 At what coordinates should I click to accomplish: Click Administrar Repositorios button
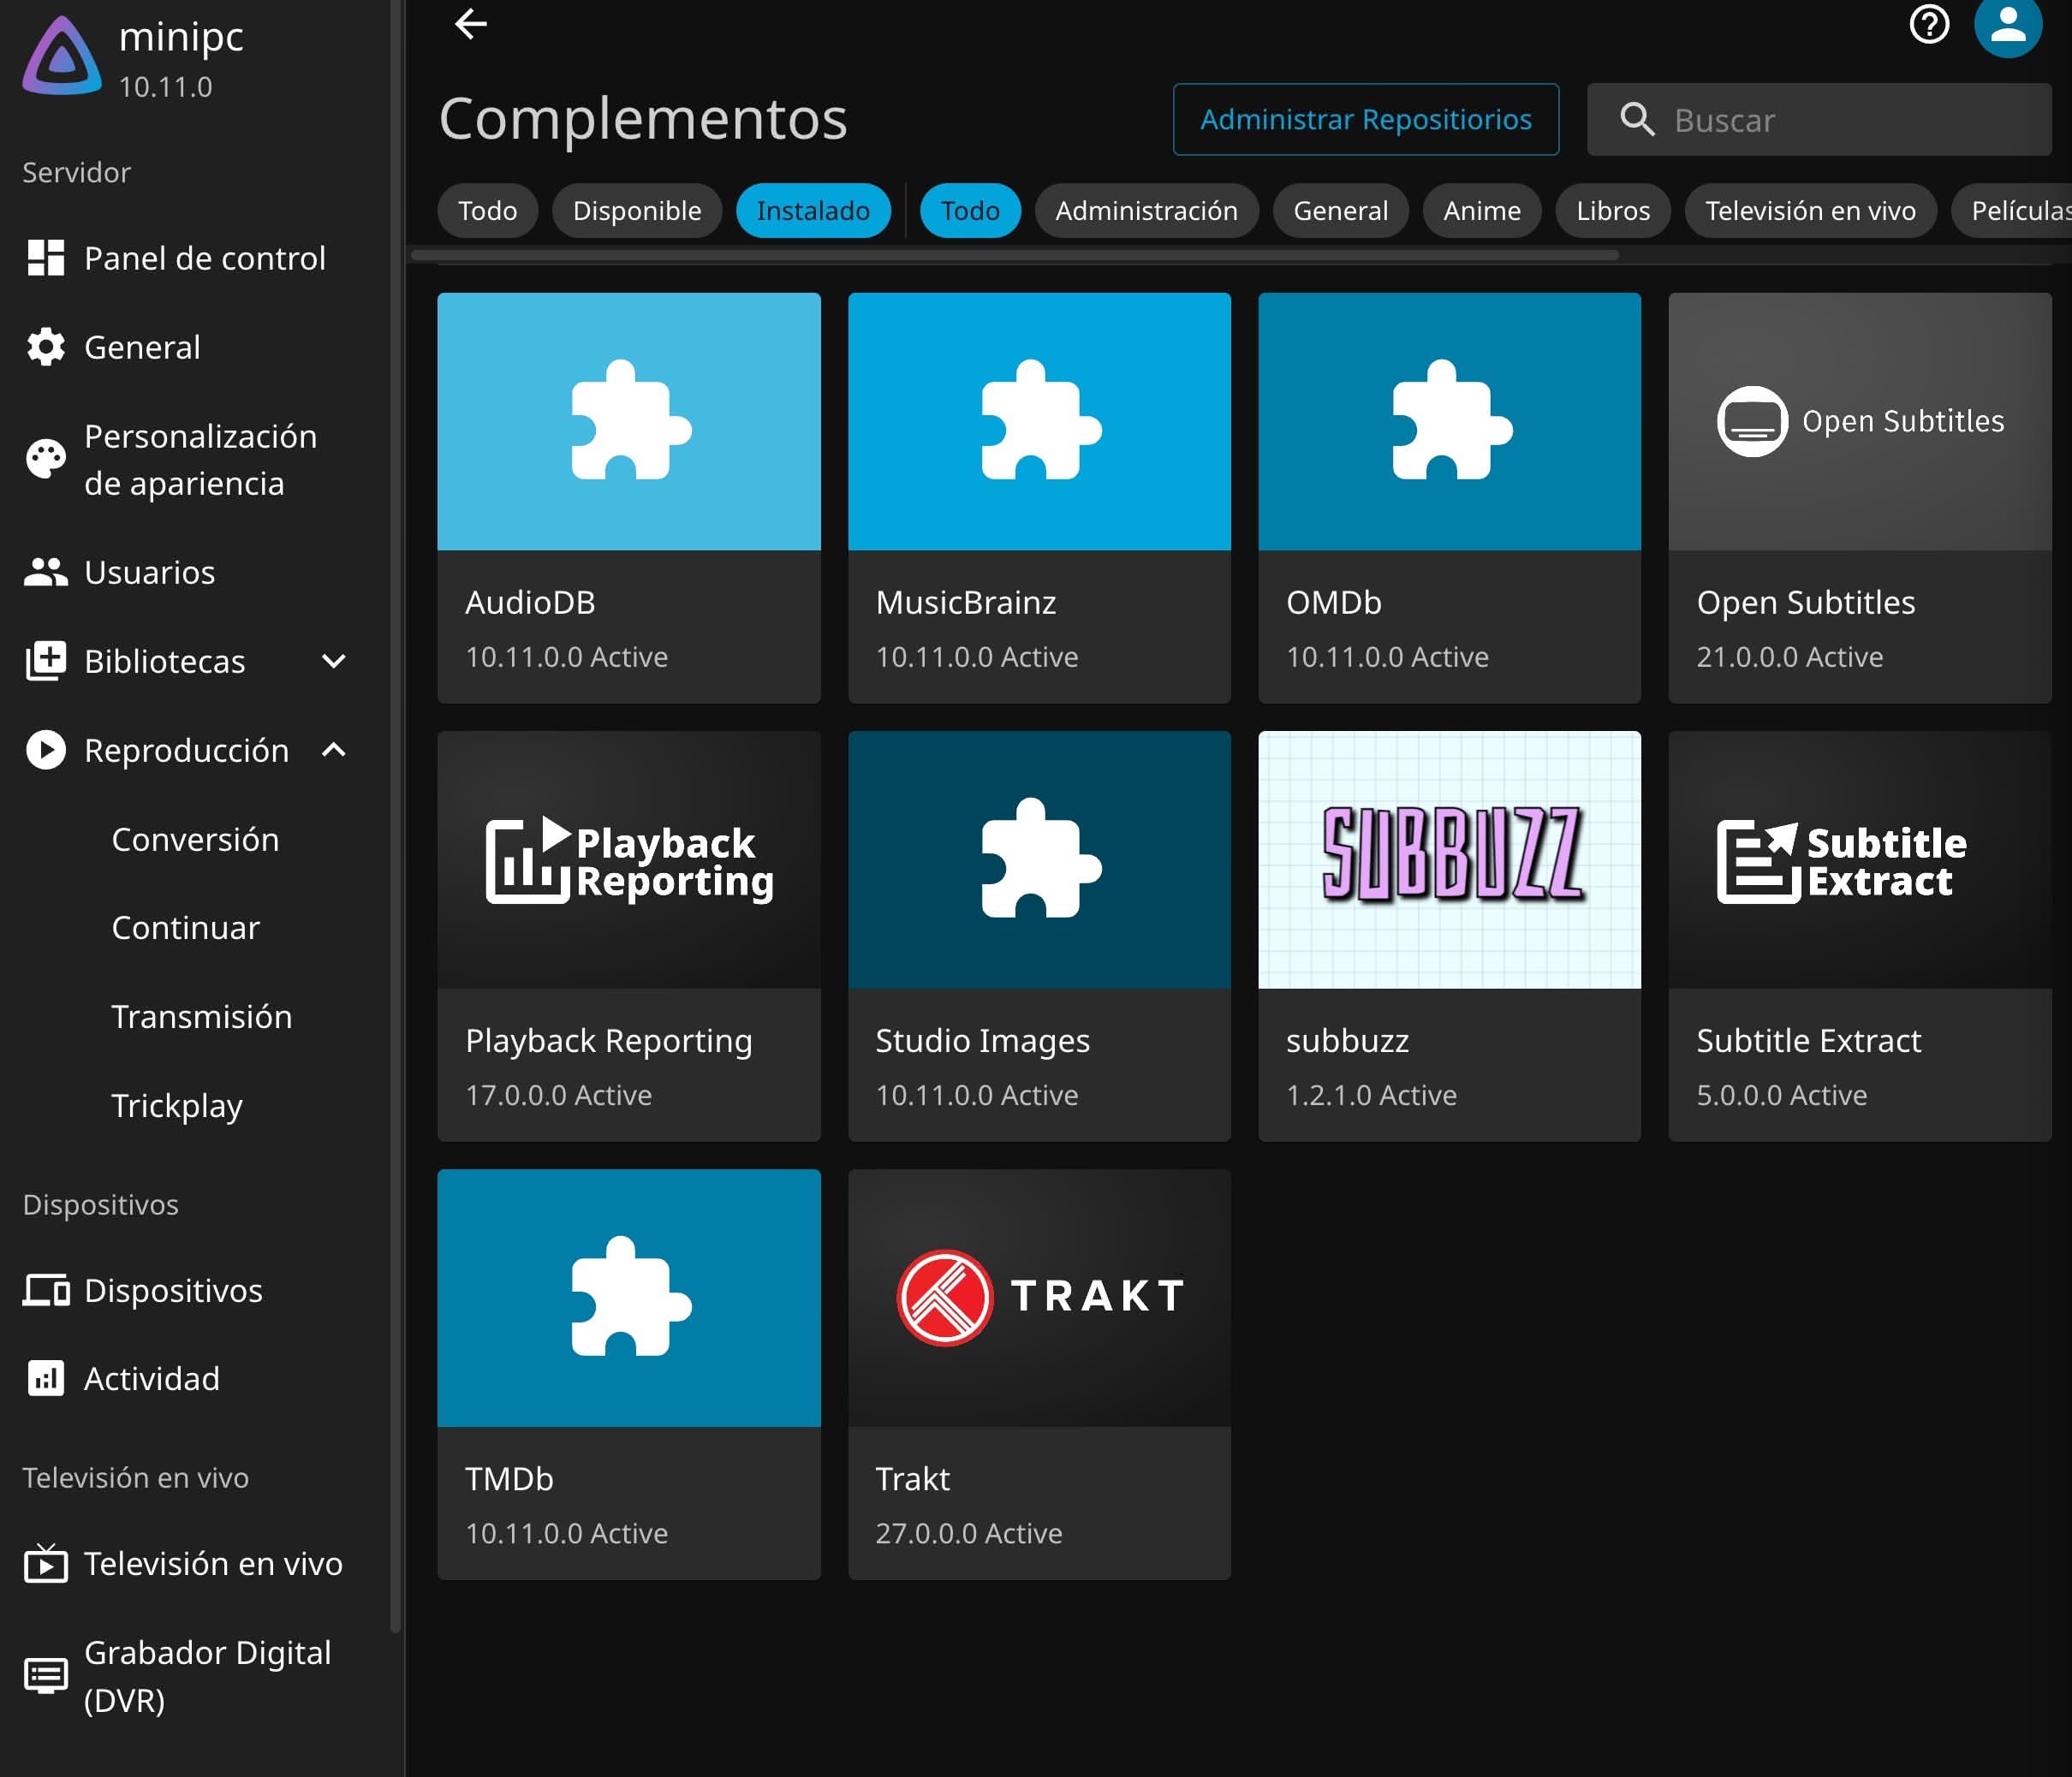click(1365, 120)
